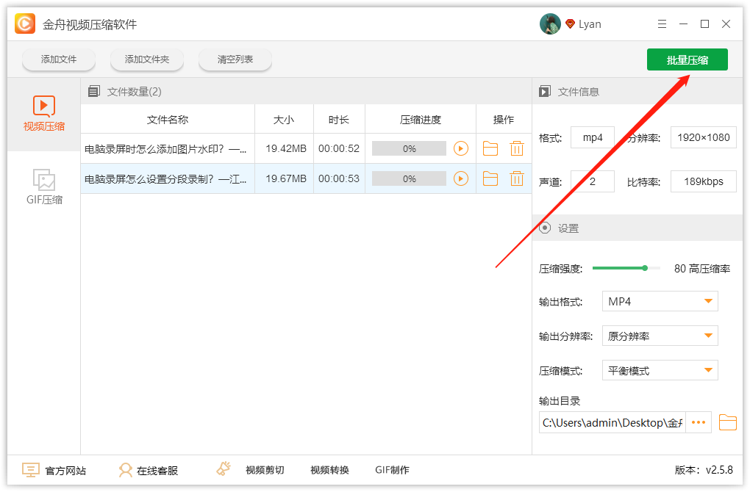Click the Lyan username
This screenshot has width=750, height=492.
(x=590, y=24)
